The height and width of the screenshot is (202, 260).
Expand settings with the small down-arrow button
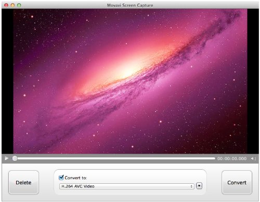(x=199, y=186)
